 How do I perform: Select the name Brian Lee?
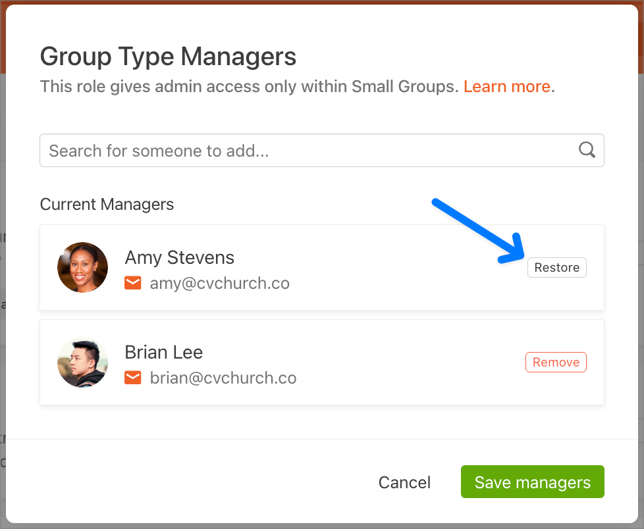163,353
